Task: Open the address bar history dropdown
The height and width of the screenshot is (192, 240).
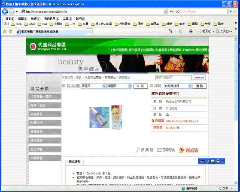Action: (x=165, y=12)
